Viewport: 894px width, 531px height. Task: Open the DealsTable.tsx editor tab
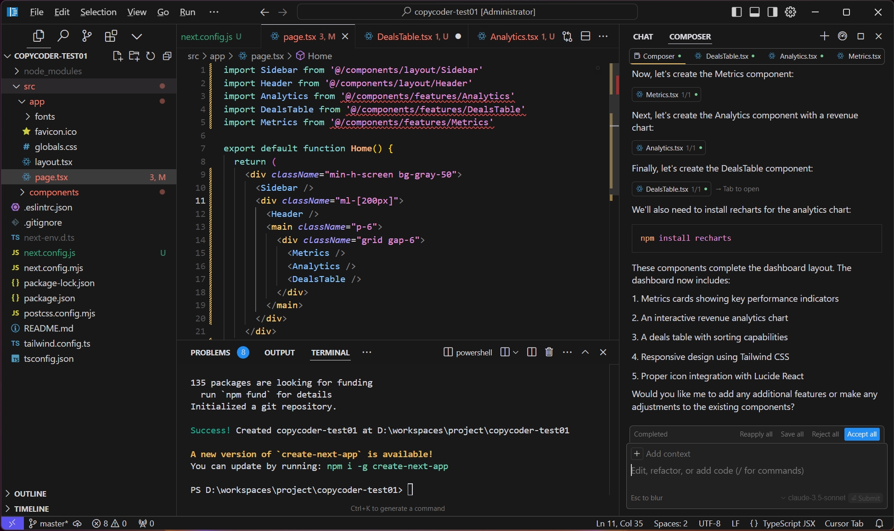click(412, 36)
